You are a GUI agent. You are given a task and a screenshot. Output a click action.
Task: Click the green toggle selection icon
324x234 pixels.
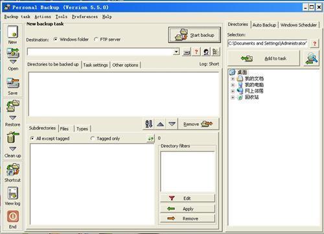tap(150, 139)
